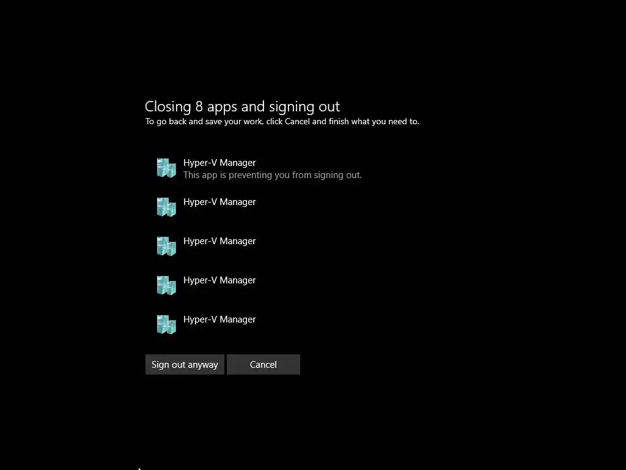Select the Hyper-V Manager icon preventing sign out
Screen dimensions: 626x470
tap(166, 168)
